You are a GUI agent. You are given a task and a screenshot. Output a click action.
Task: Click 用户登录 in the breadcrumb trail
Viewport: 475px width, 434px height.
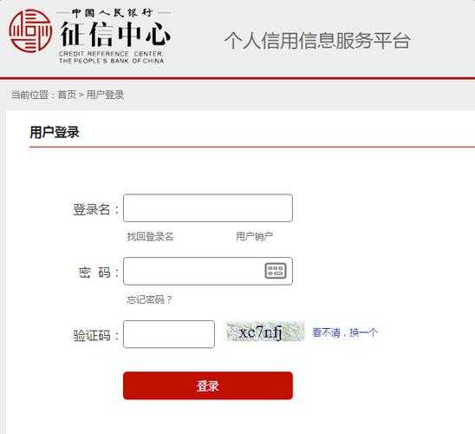[x=105, y=95]
